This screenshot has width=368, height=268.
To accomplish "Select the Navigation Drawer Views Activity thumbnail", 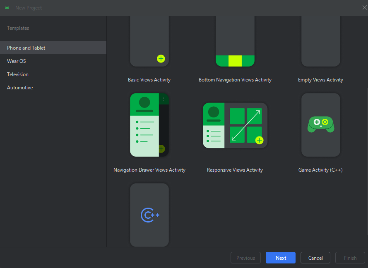I will coord(149,125).
